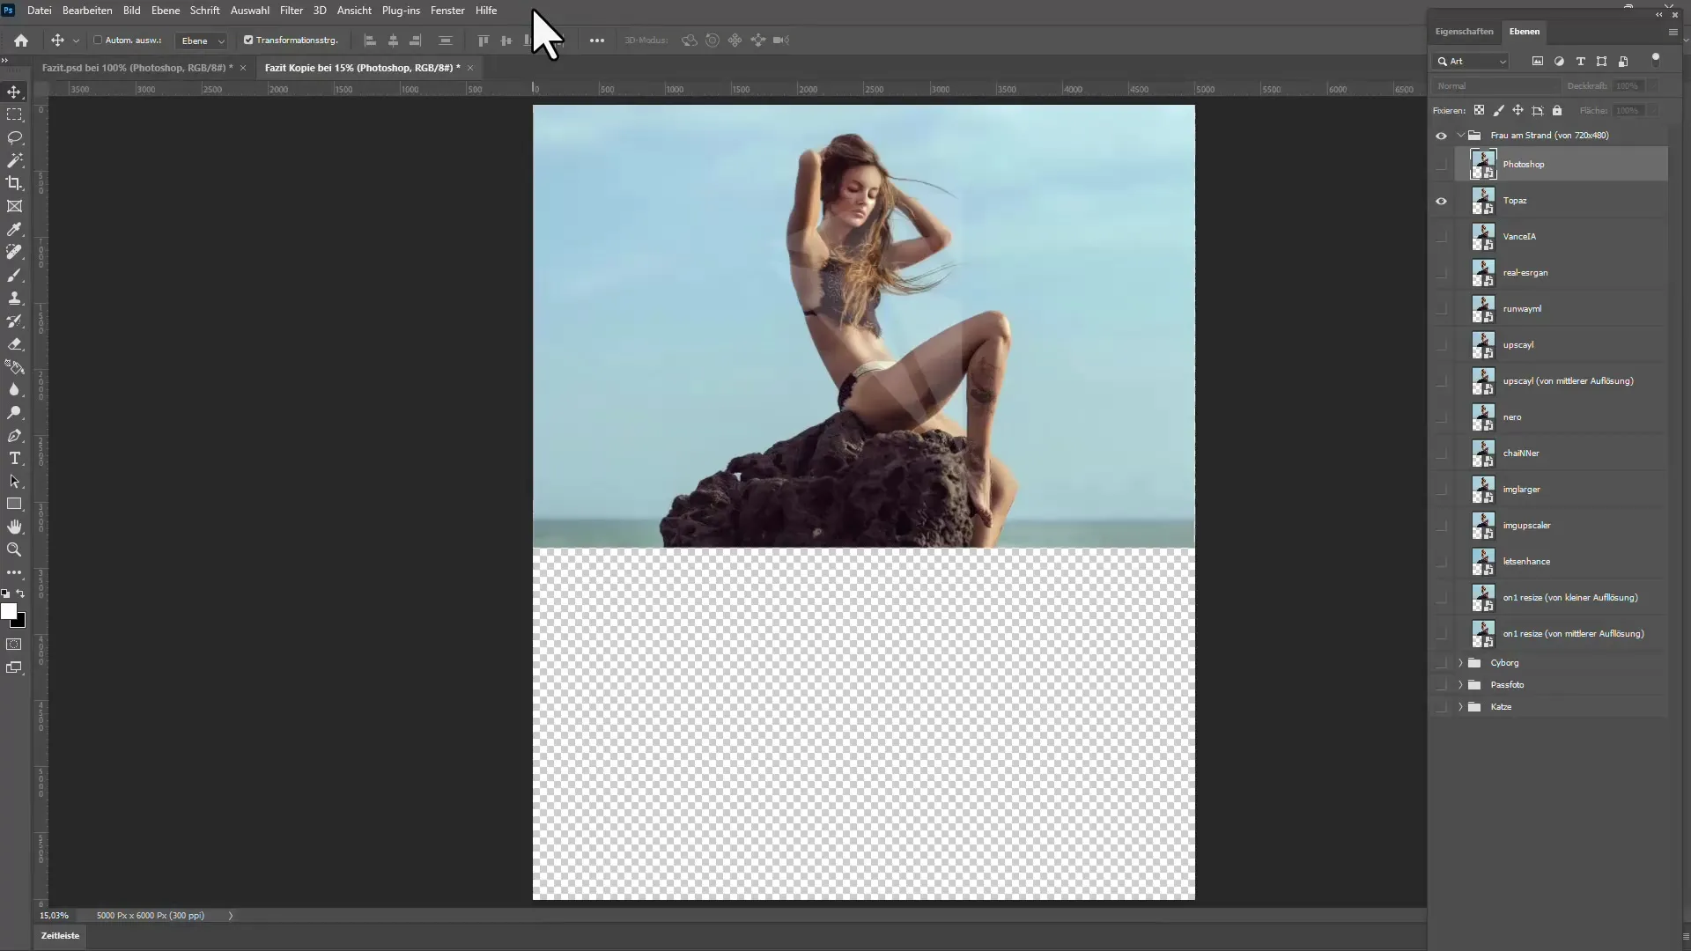Expand the Katze layer group
Screen dimensions: 1691x951
click(x=1460, y=706)
